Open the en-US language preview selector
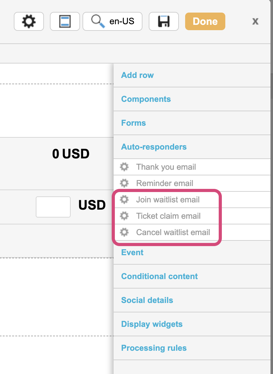 click(112, 21)
